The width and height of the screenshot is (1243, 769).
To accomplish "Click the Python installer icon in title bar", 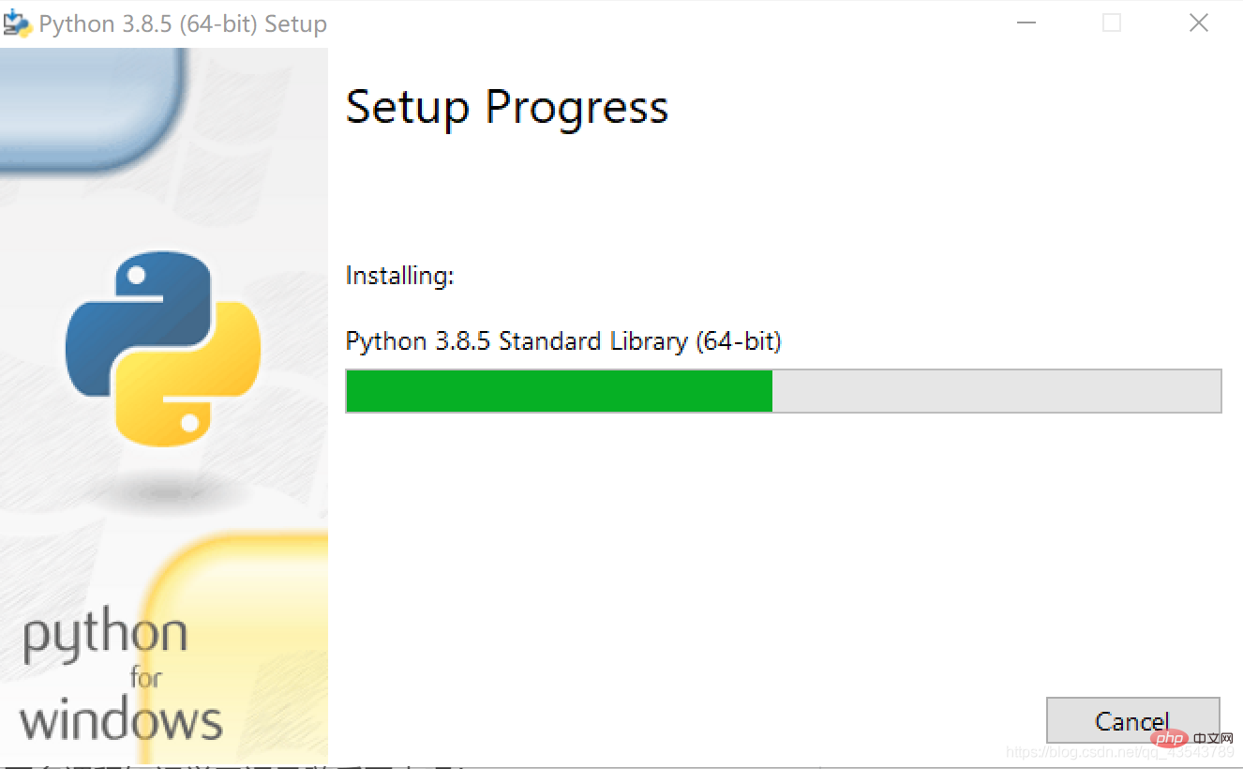I will coord(18,23).
